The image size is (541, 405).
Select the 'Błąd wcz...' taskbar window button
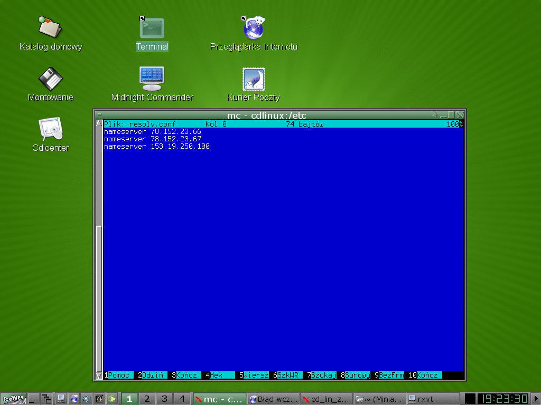(273, 399)
